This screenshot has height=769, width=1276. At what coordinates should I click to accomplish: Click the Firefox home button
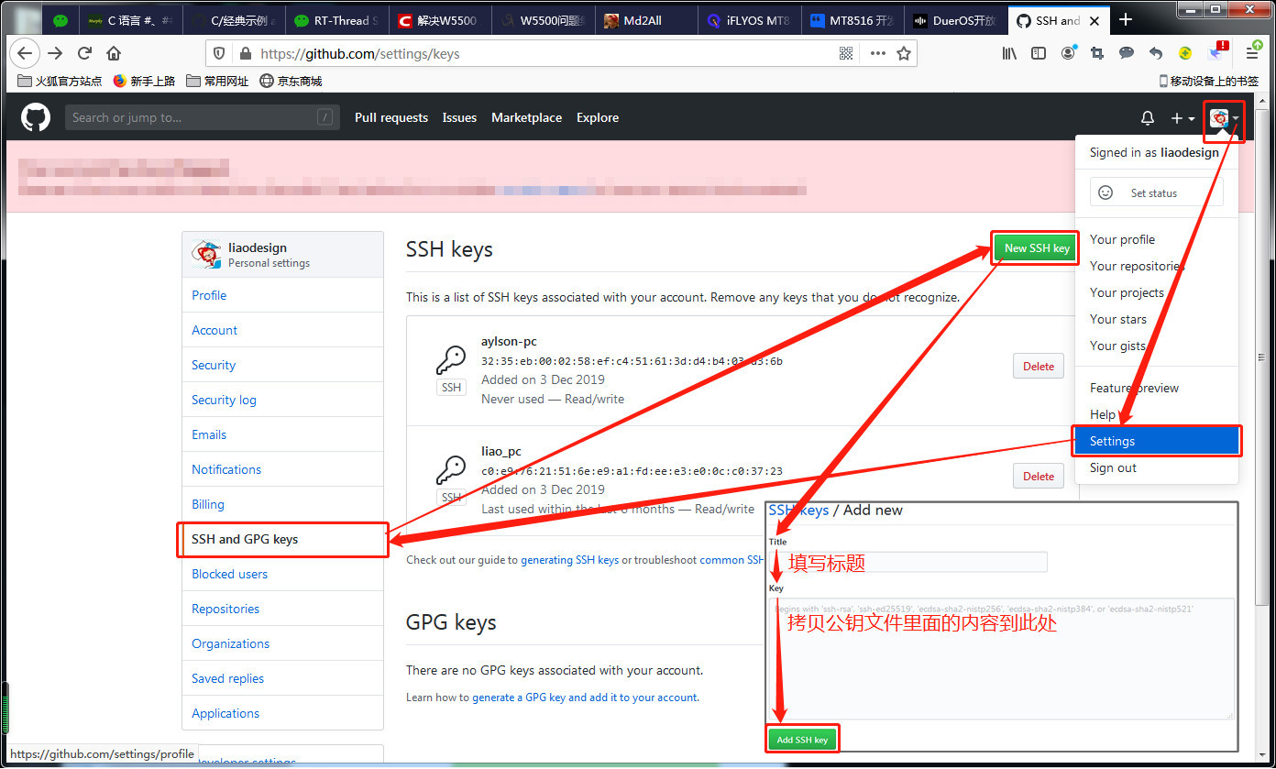114,53
